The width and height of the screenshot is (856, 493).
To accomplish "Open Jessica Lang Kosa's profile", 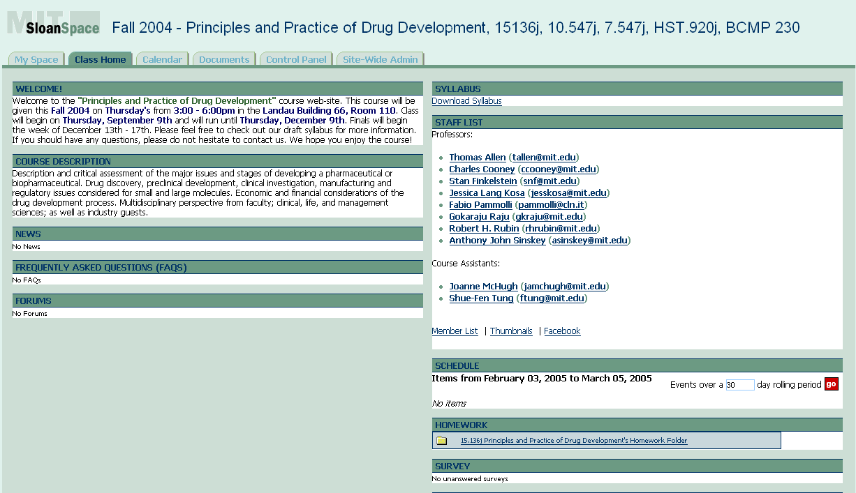I will coord(487,193).
